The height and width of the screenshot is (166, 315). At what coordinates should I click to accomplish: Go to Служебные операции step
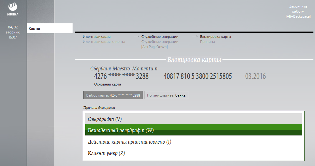(160, 37)
